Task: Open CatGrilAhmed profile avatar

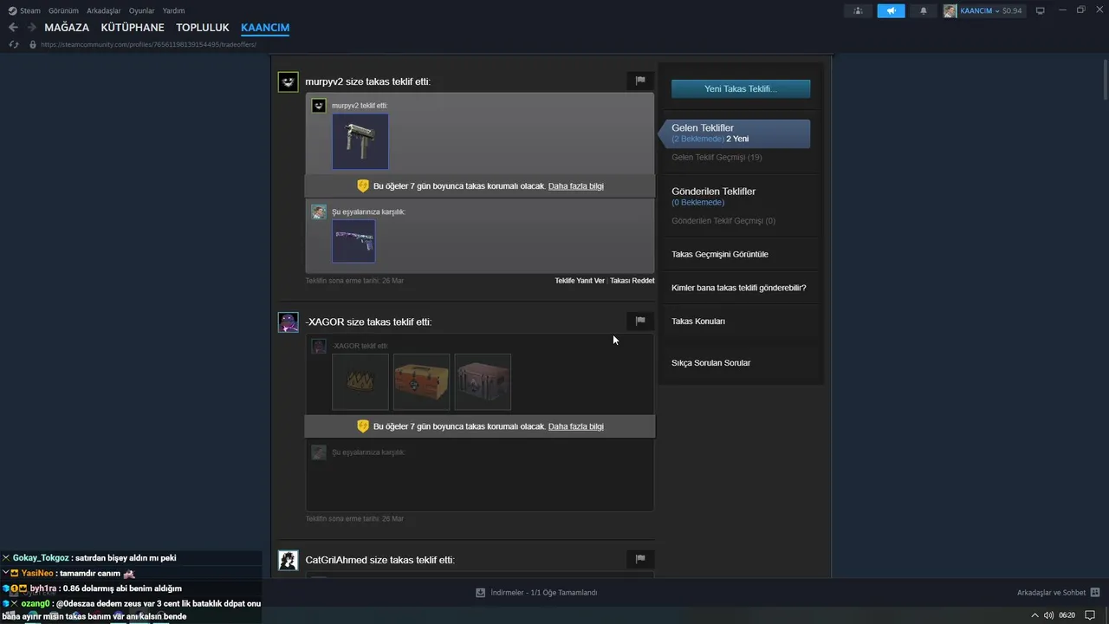Action: [x=288, y=560]
